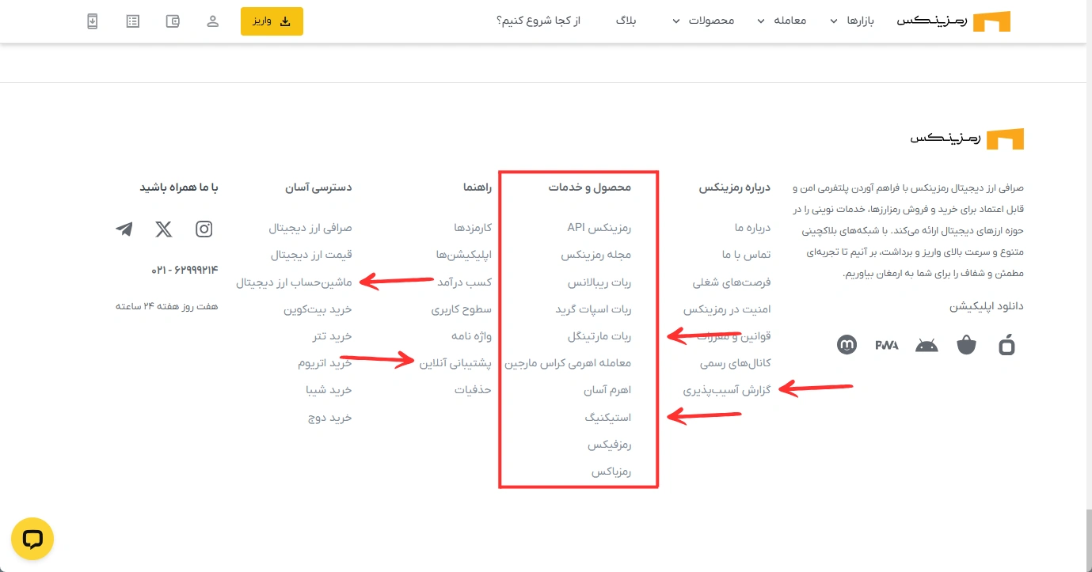Screen dimensions: 1092x572
Task: Click the Ramzinex logo in the header
Action: click(954, 21)
